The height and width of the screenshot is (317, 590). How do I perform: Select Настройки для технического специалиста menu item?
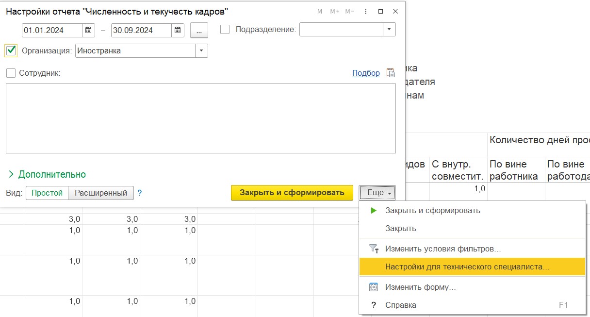point(467,267)
